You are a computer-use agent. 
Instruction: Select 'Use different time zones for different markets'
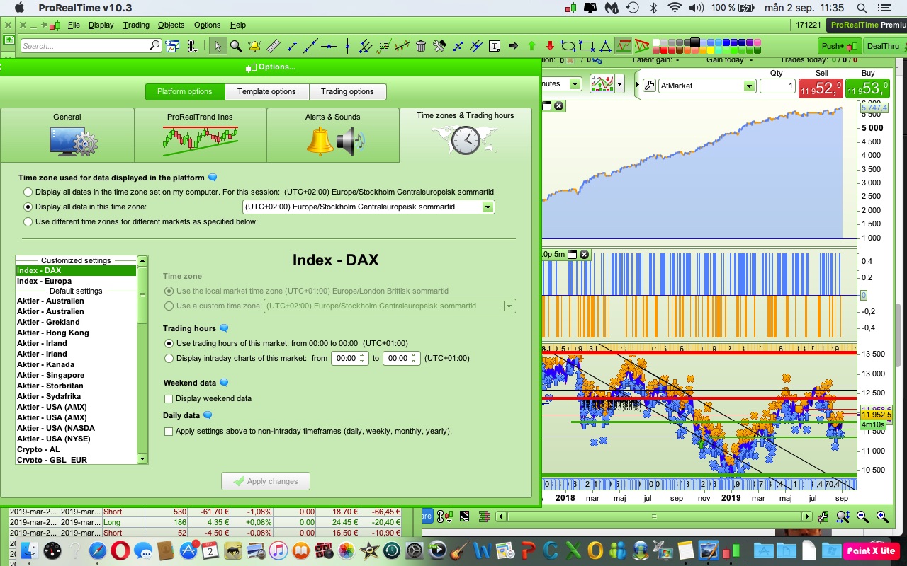tap(28, 221)
